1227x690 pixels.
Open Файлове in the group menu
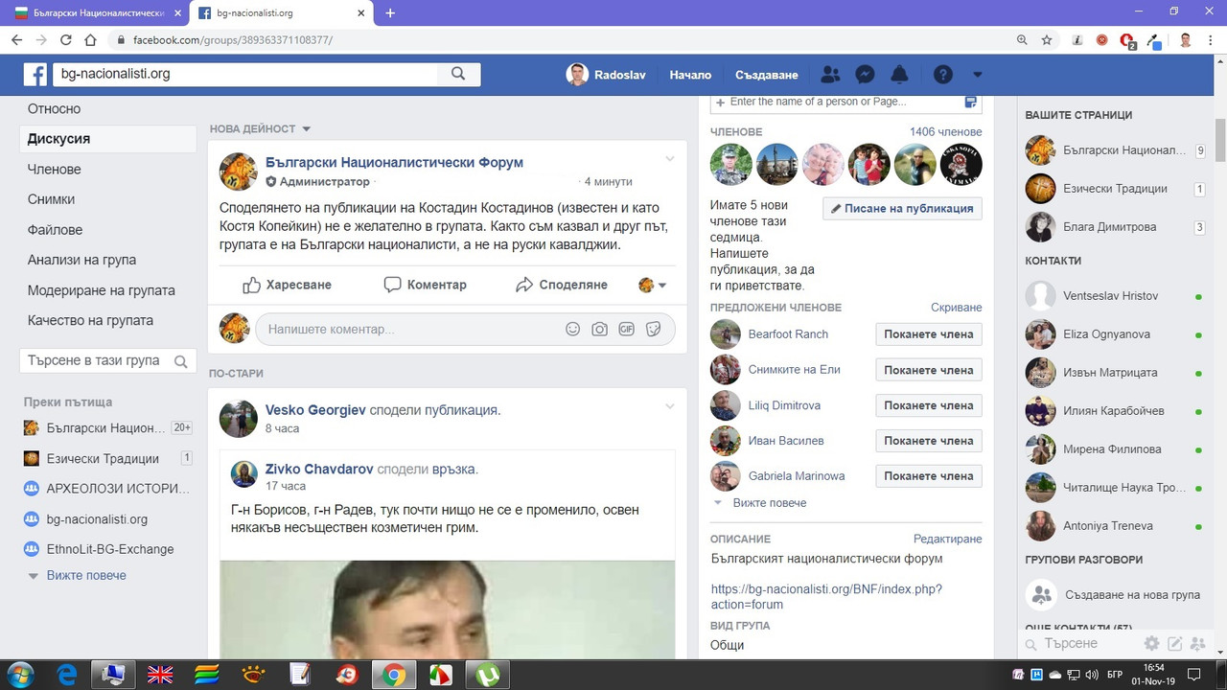(55, 230)
